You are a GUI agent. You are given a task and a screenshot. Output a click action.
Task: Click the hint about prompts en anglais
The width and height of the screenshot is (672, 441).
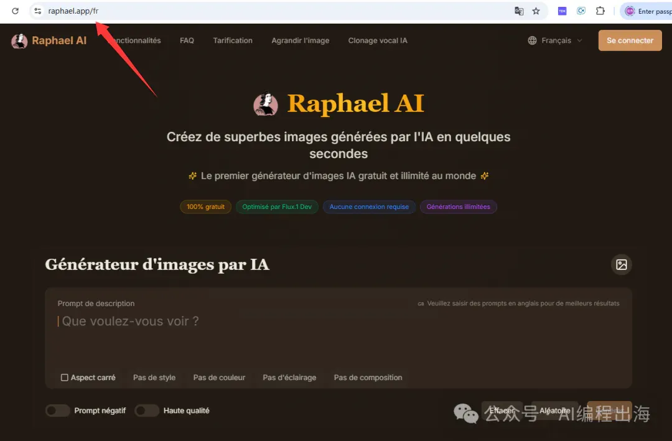click(518, 304)
